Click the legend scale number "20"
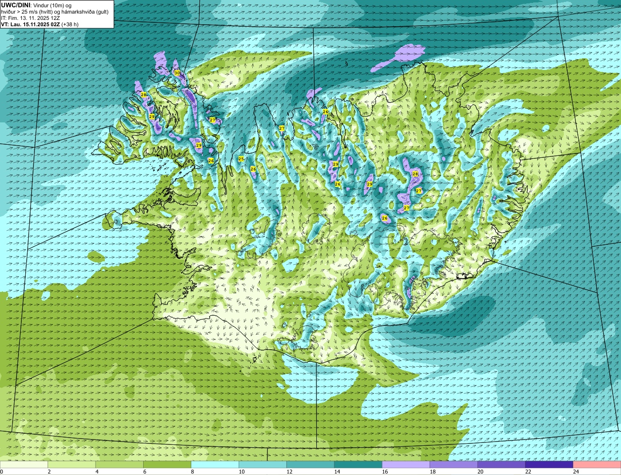The height and width of the screenshot is (475, 621). (x=480, y=472)
